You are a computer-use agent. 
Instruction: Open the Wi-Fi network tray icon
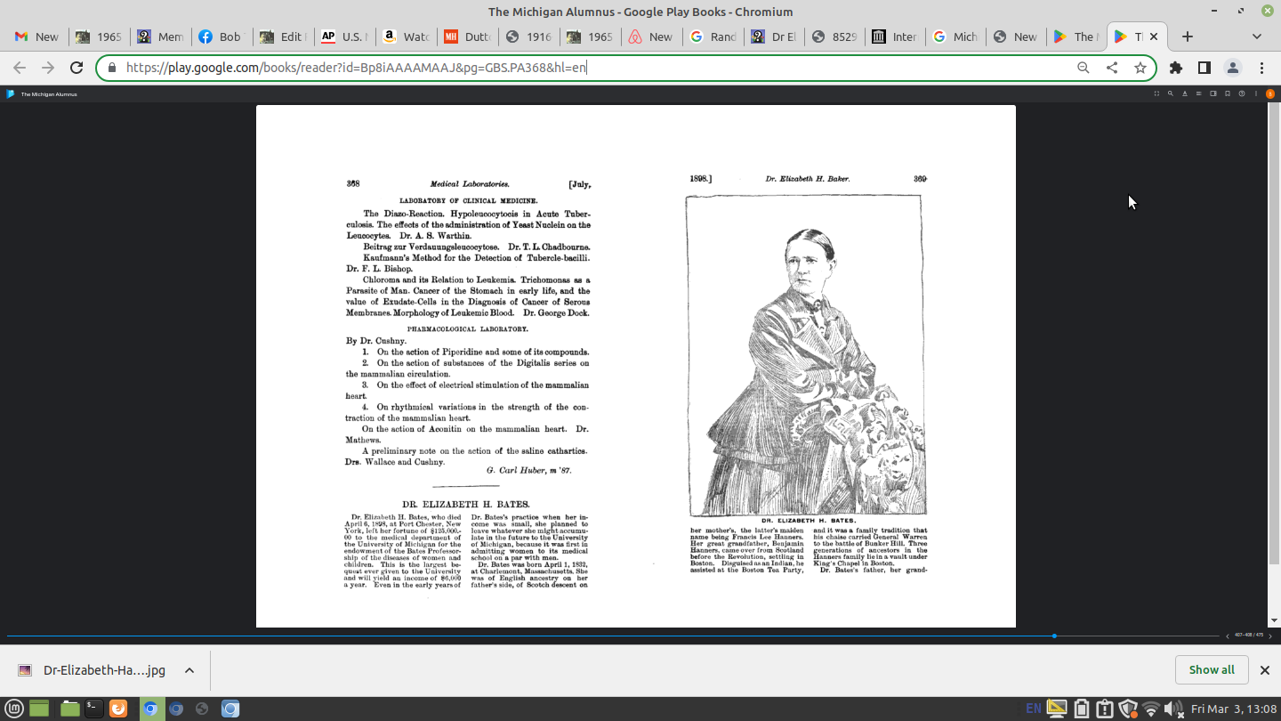1151,709
